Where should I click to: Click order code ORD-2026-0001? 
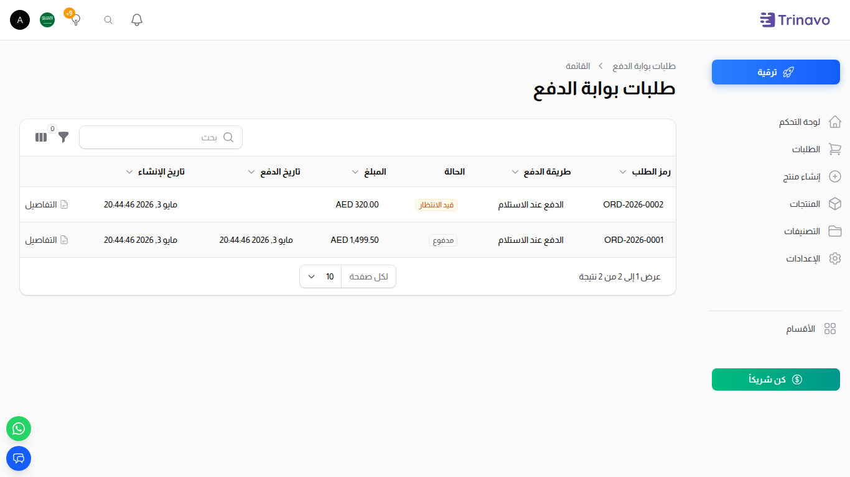[633, 240]
